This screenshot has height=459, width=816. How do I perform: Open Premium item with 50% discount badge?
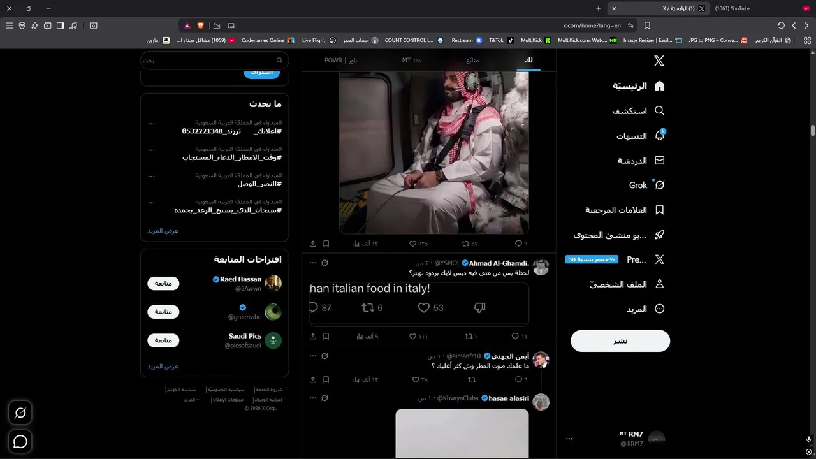click(x=615, y=260)
